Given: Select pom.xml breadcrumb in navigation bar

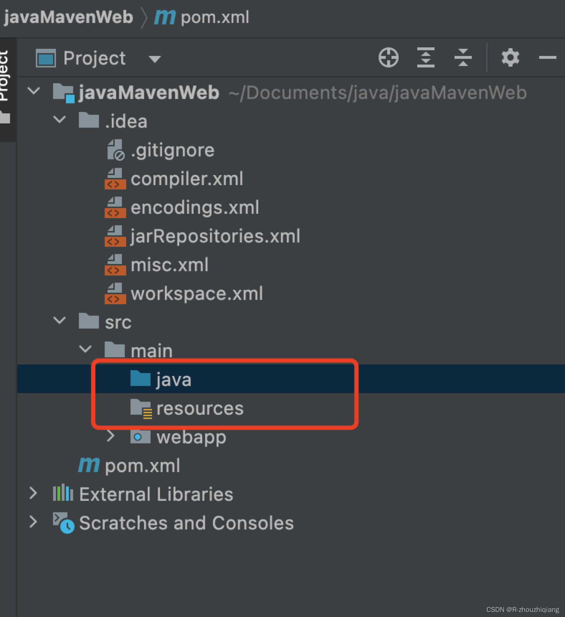Looking at the screenshot, I should tap(215, 18).
